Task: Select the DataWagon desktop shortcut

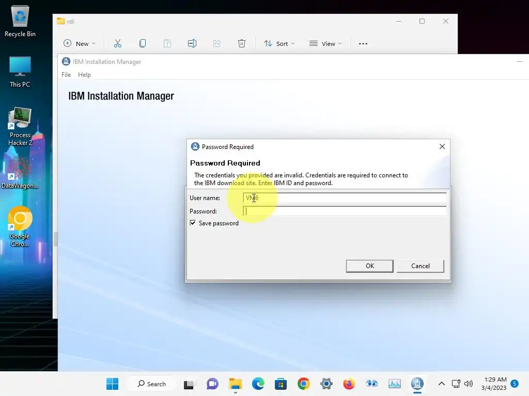Action: click(20, 173)
